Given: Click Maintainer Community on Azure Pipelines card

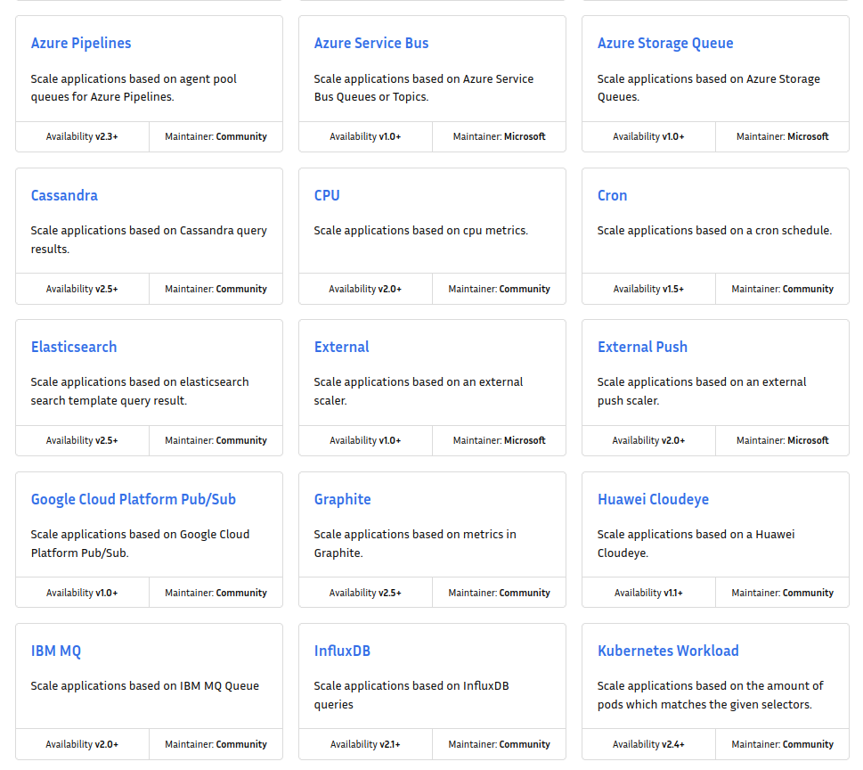Looking at the screenshot, I should click(x=216, y=136).
